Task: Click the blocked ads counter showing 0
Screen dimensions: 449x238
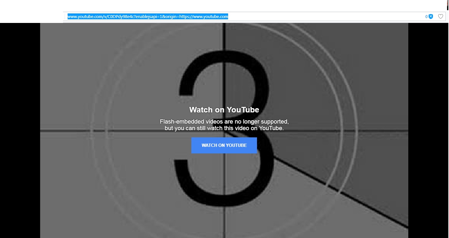Action: tap(427, 16)
